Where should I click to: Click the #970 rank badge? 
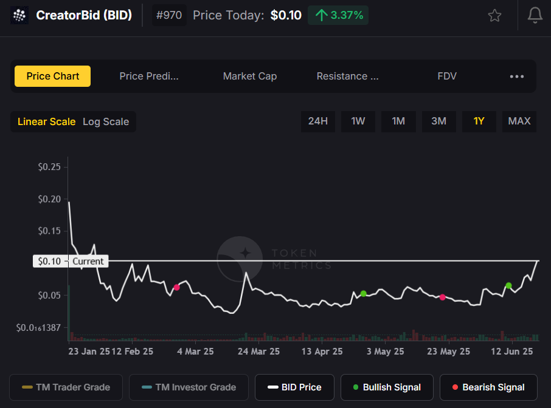coord(169,15)
